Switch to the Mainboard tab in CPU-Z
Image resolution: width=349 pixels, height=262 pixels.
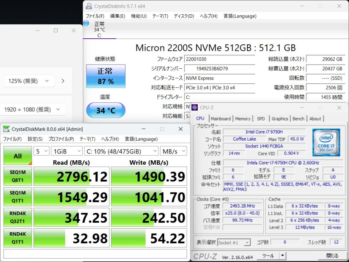(x=221, y=119)
